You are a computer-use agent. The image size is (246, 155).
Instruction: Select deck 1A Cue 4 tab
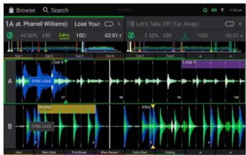pyautogui.click(x=109, y=56)
